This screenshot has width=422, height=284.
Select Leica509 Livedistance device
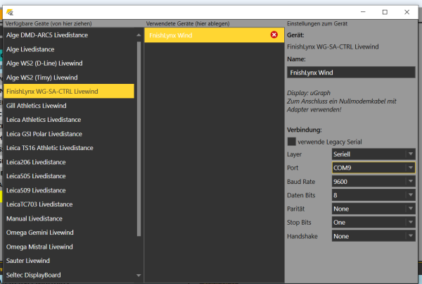69,190
